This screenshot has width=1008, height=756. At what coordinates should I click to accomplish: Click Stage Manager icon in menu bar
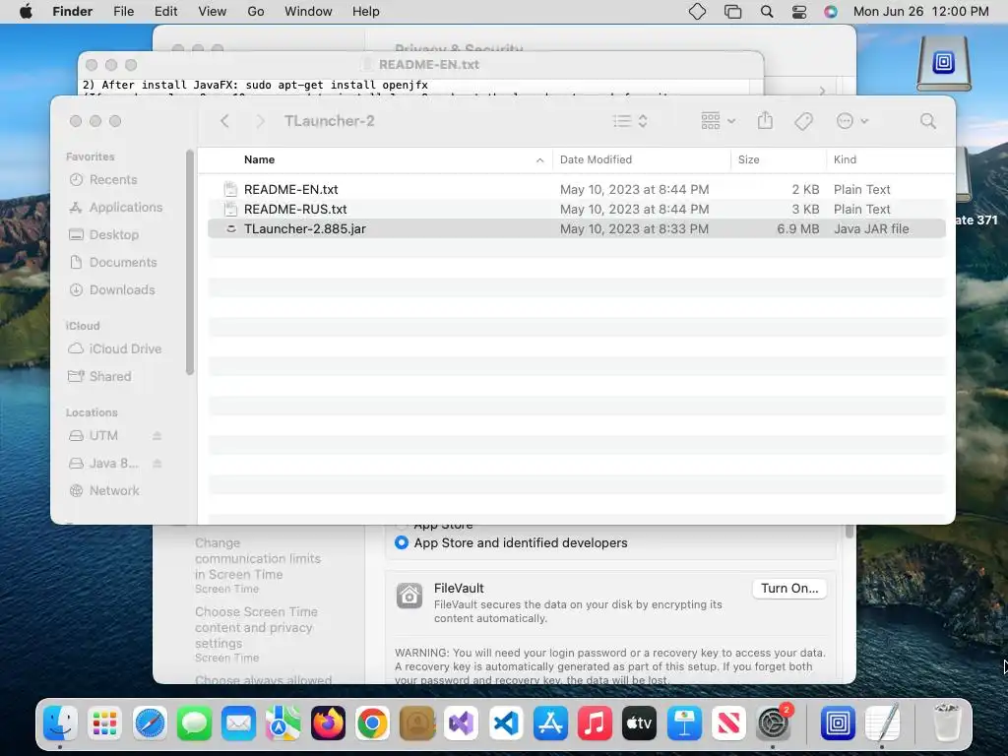tap(732, 12)
